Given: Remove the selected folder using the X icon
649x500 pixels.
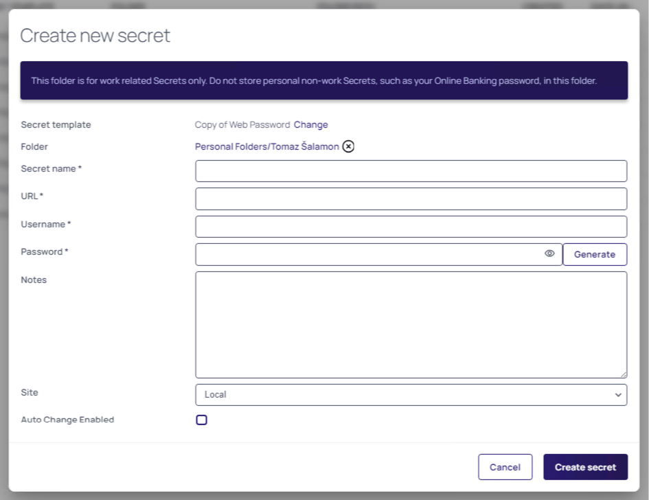Looking at the screenshot, I should (x=348, y=146).
